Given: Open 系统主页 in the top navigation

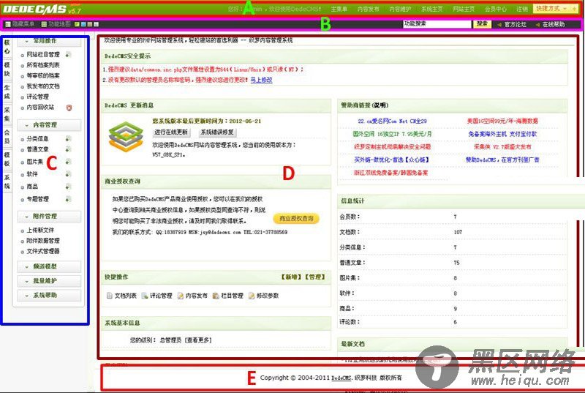Looking at the screenshot, I should point(432,9).
